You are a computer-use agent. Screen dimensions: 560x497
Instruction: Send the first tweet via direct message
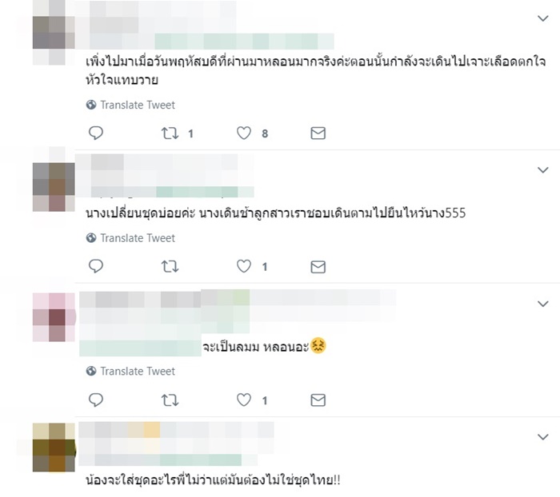(x=318, y=133)
